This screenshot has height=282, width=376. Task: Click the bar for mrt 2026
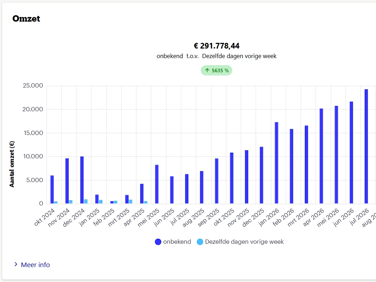(x=307, y=164)
